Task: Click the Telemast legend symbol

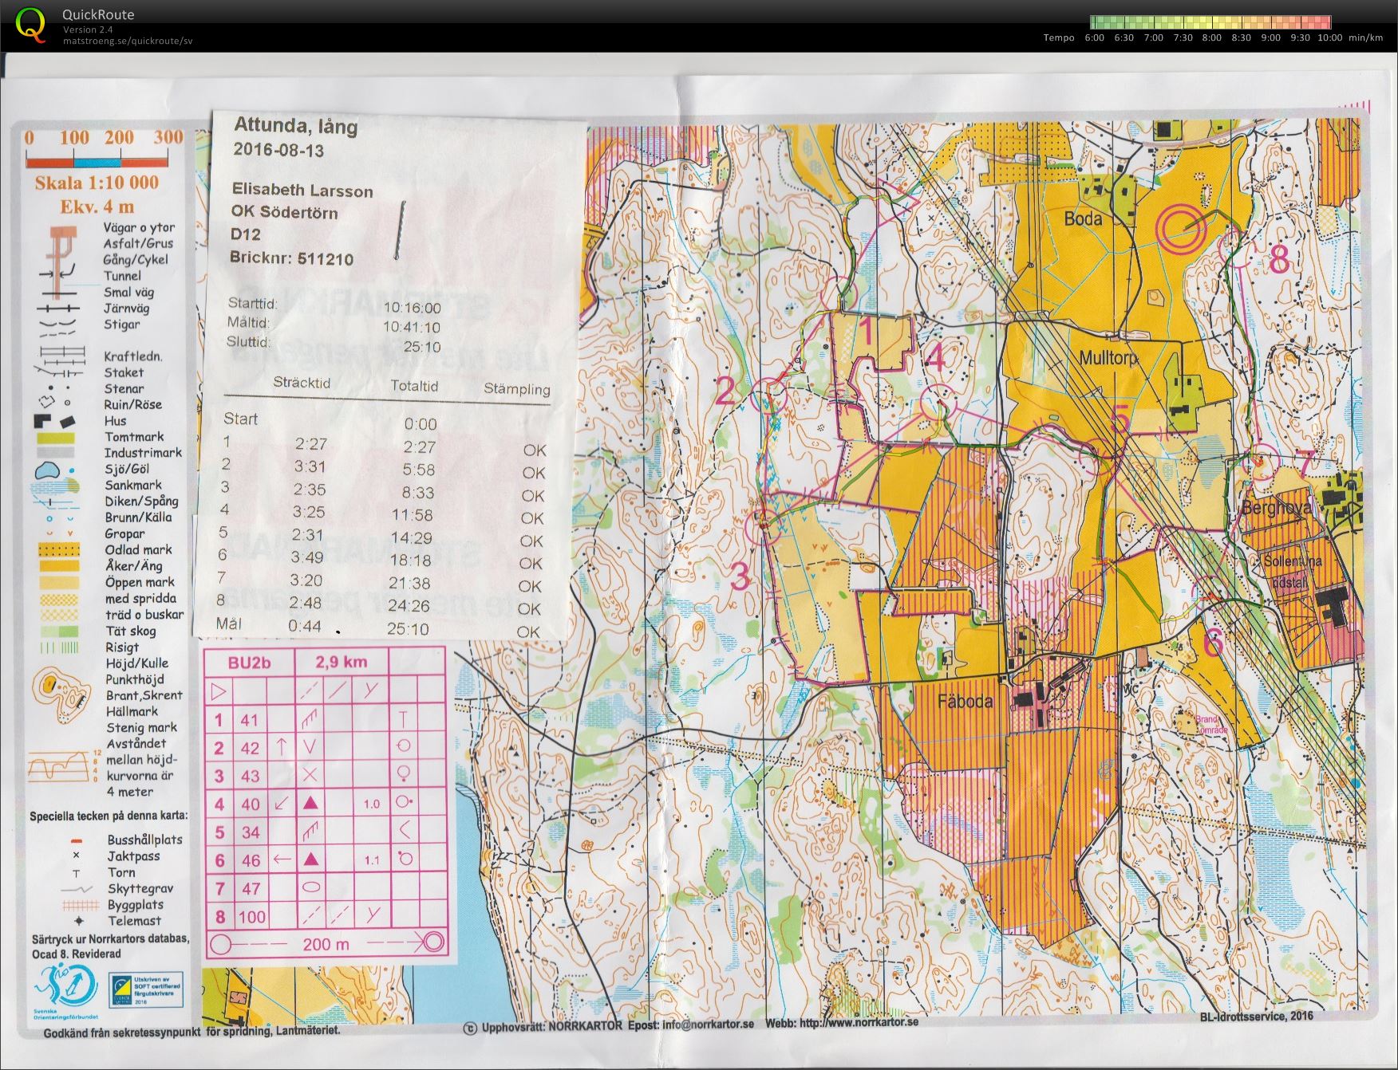Action: coord(79,920)
